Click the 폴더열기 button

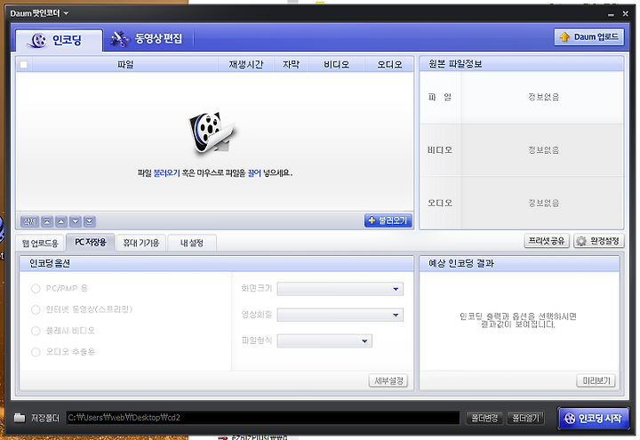click(x=525, y=418)
